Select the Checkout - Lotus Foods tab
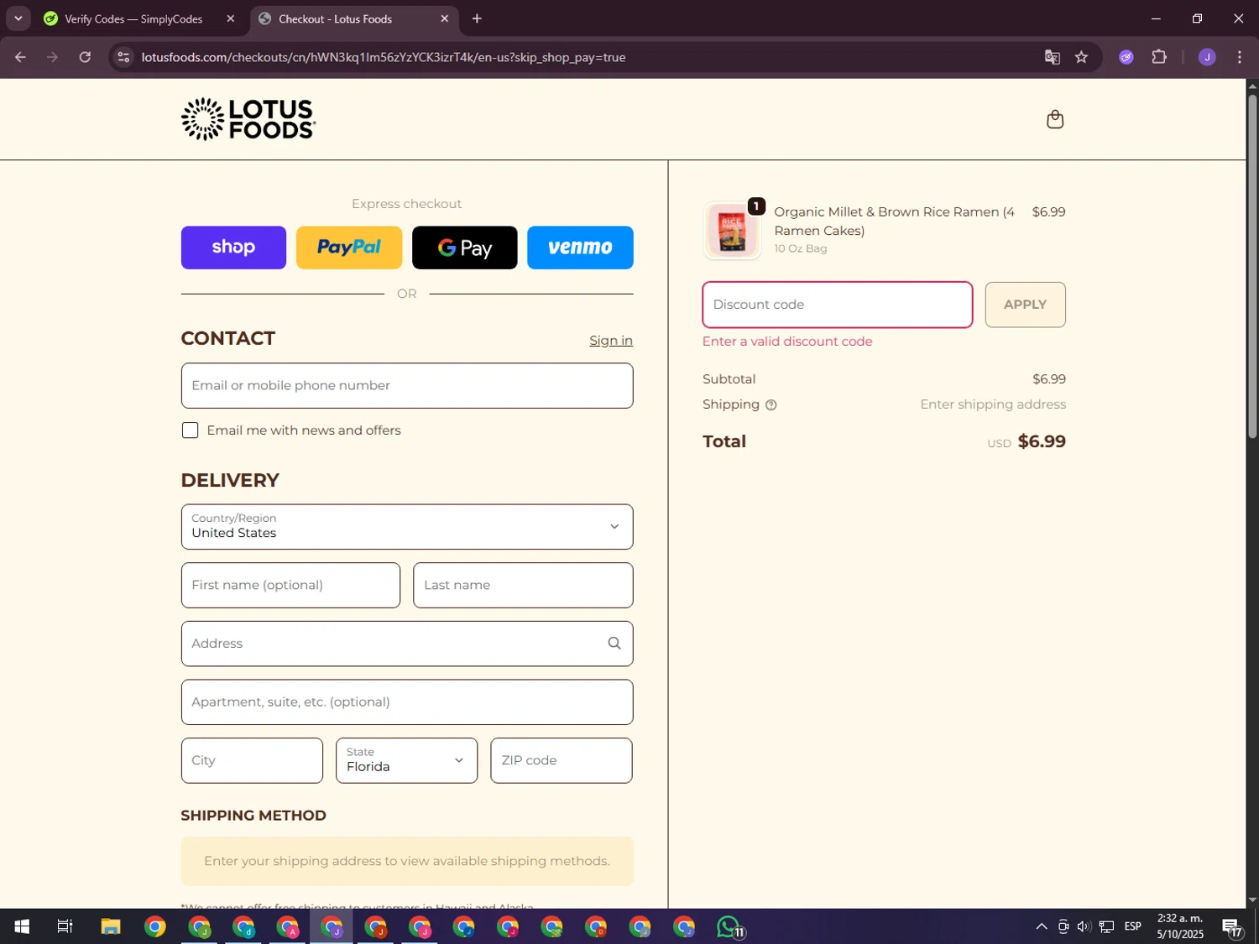Image resolution: width=1259 pixels, height=944 pixels. coord(335,18)
